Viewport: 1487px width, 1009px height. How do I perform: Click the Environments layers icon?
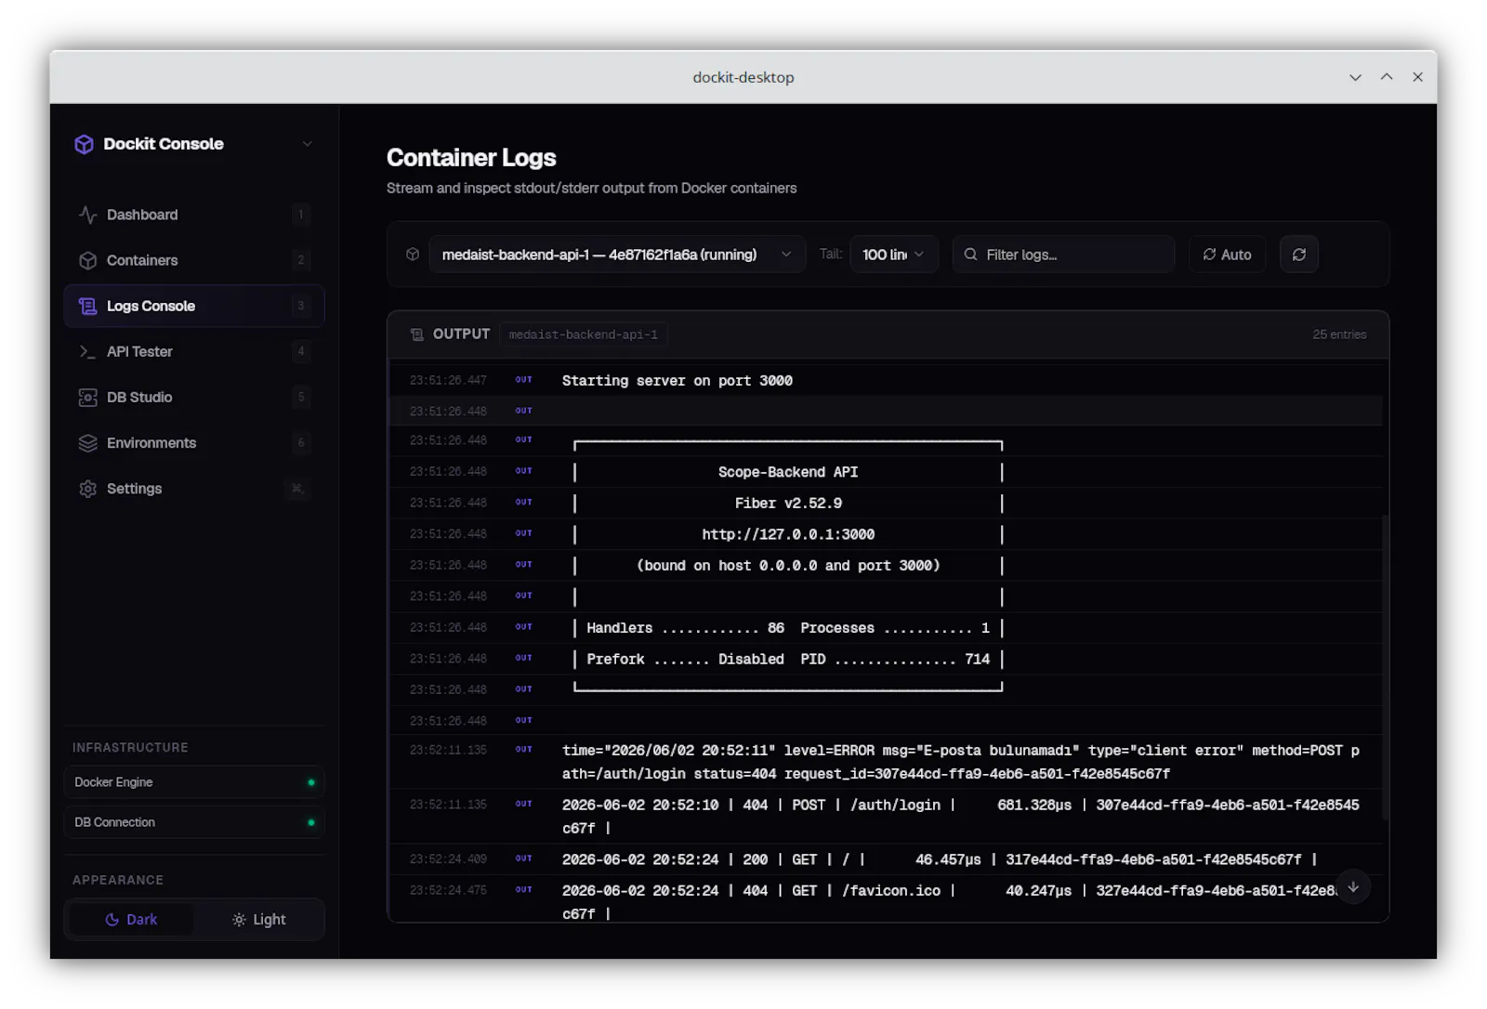point(88,442)
